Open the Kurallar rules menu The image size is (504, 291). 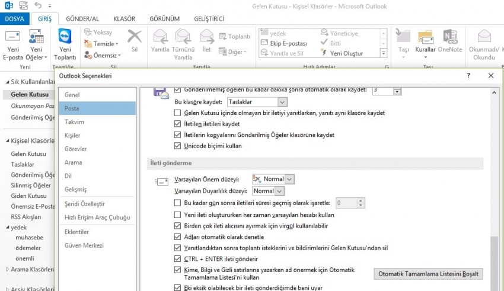pos(425,44)
